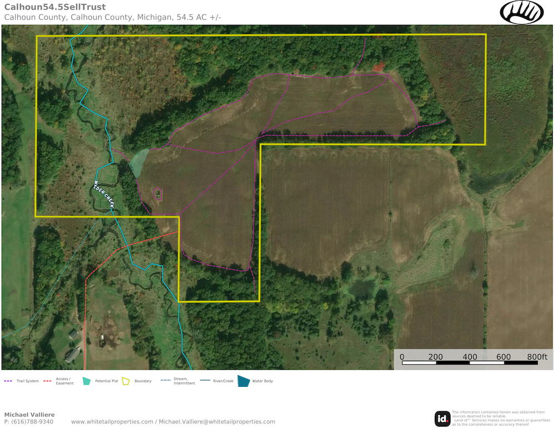Click the Land id logo icon

pyautogui.click(x=442, y=419)
